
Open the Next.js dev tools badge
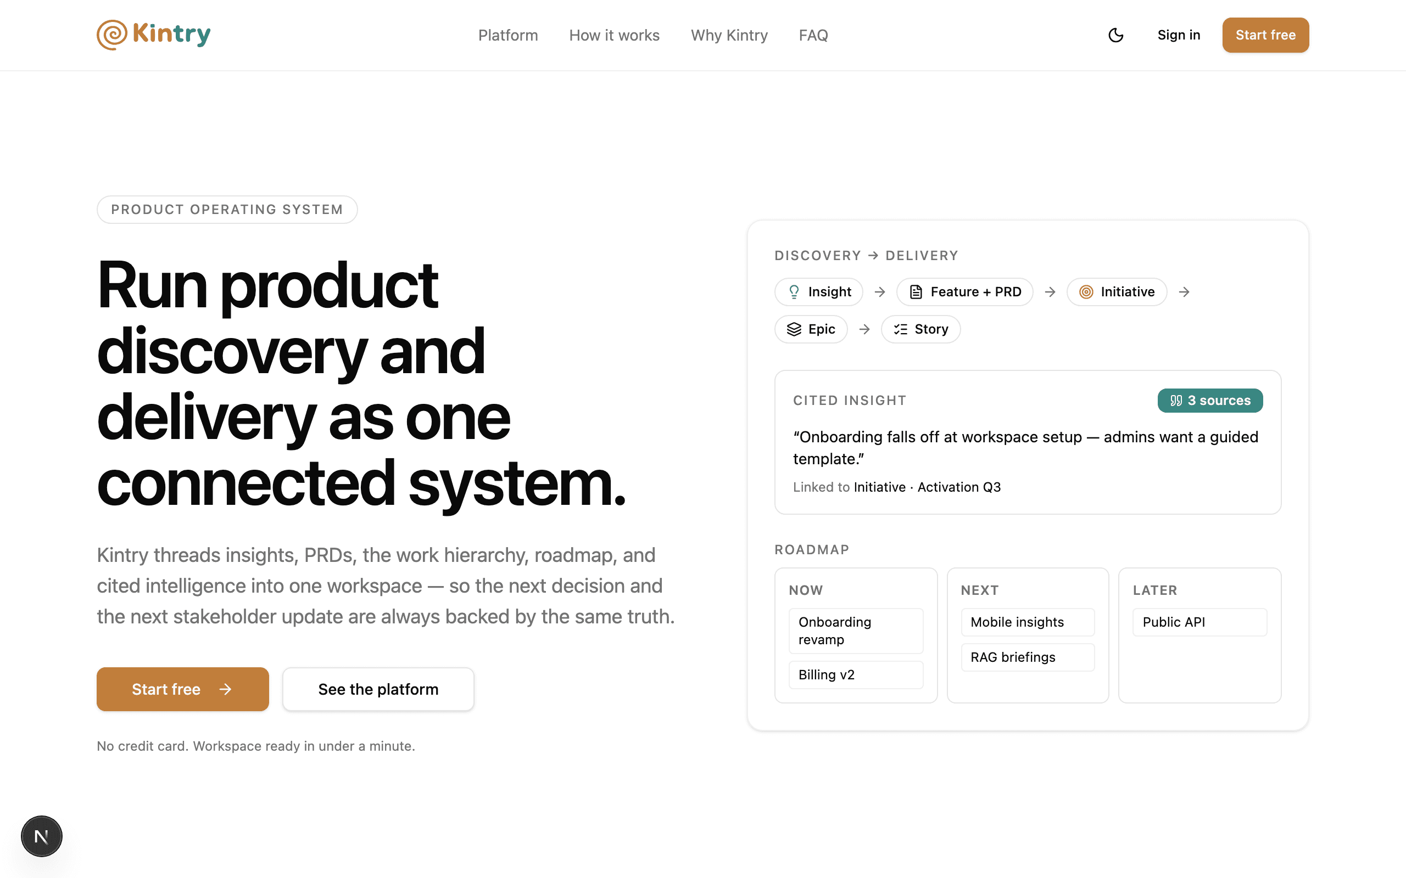coord(41,836)
